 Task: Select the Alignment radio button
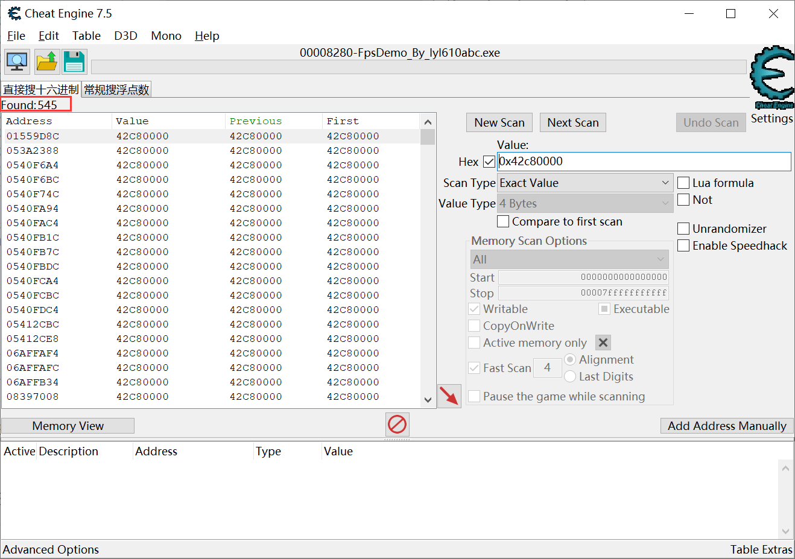tap(570, 359)
